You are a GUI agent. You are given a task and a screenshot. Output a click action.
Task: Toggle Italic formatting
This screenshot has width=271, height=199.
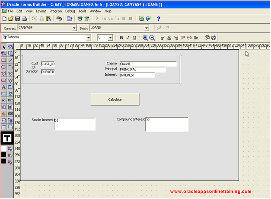pos(128,38)
